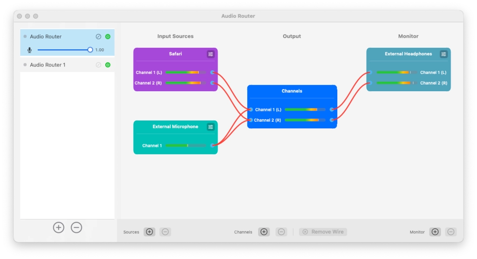The height and width of the screenshot is (259, 477).
Task: Select the Safari source block title
Action: click(x=176, y=54)
